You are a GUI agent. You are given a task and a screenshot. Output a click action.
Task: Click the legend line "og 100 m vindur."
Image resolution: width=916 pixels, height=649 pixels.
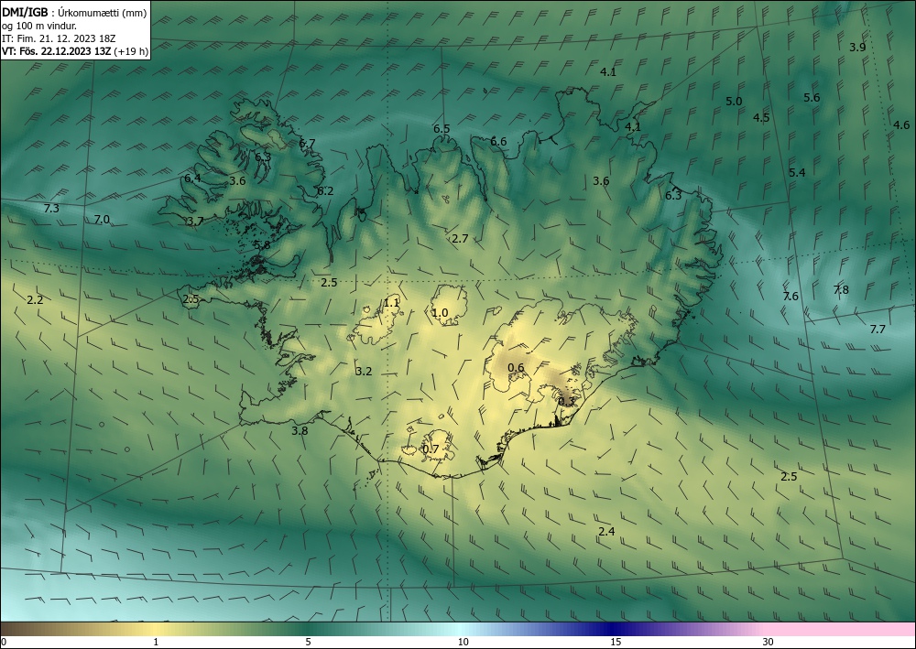[x=39, y=26]
